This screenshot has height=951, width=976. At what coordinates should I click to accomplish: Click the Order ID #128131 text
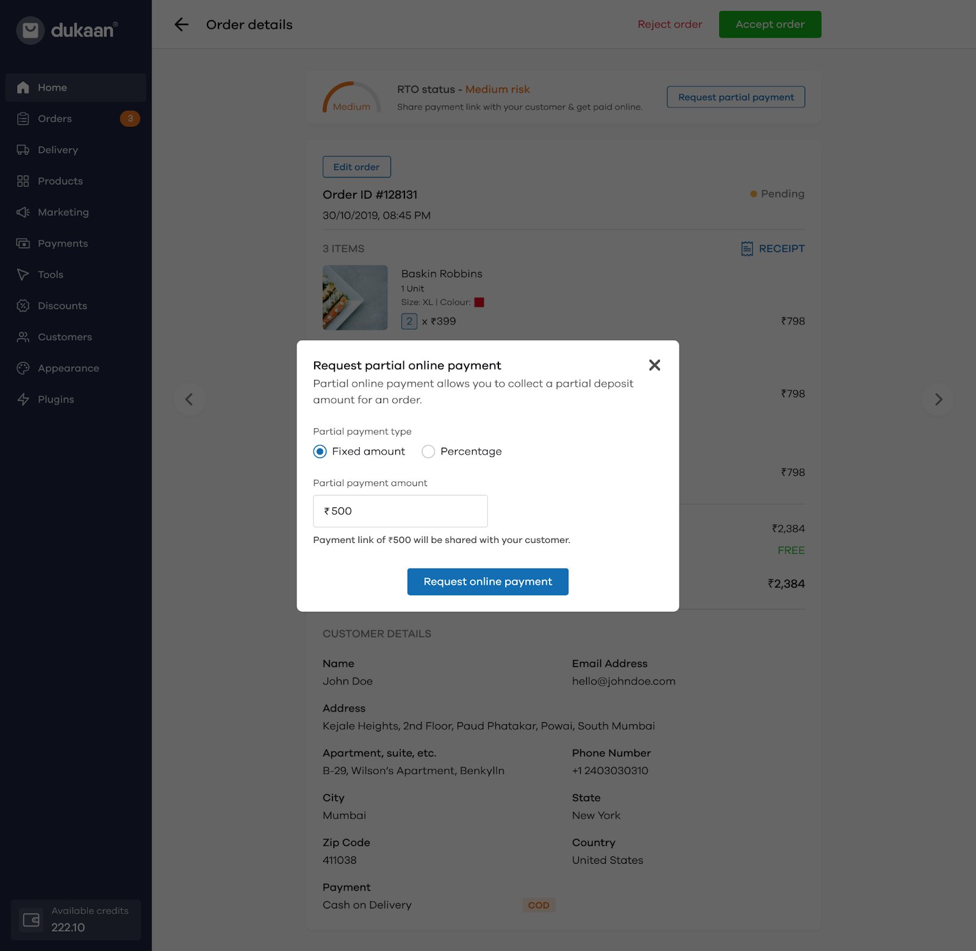[x=370, y=195]
